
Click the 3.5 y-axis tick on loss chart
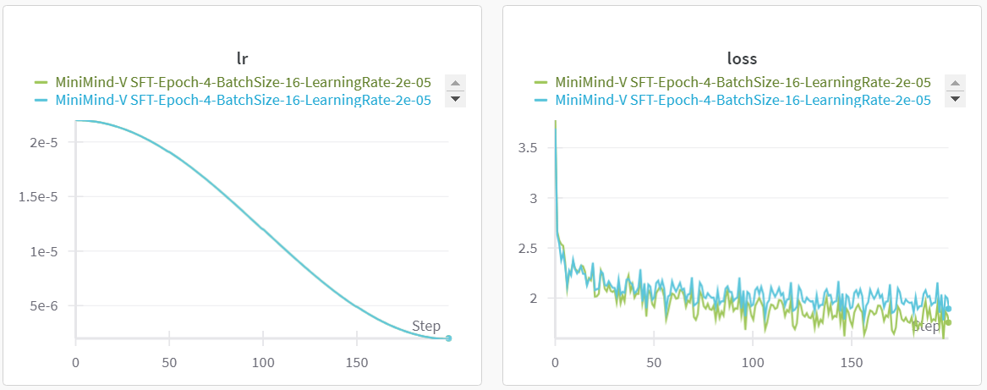point(528,148)
